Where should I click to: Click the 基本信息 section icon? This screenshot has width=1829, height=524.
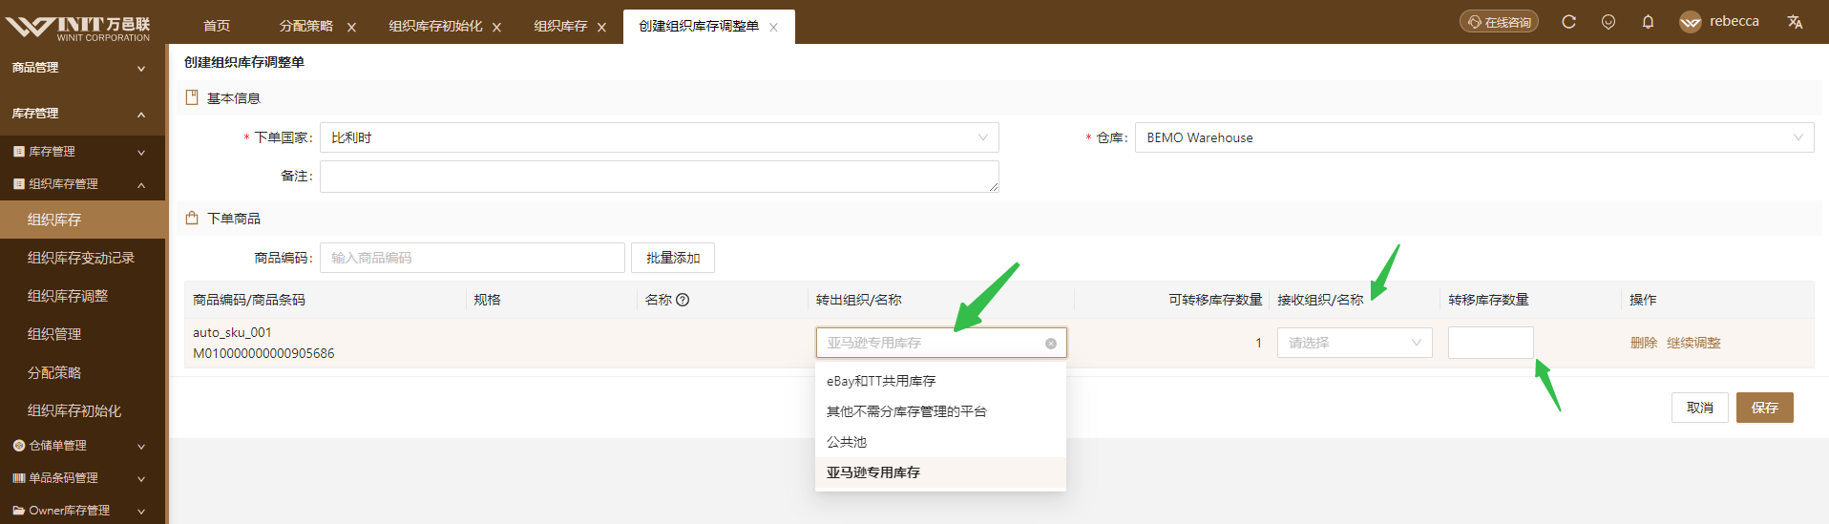click(x=192, y=97)
